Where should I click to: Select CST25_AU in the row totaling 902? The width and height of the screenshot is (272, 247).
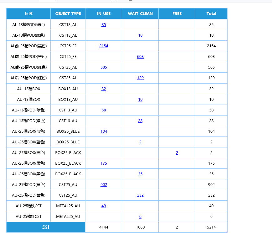tap(68, 185)
